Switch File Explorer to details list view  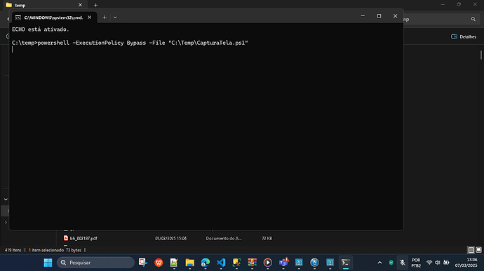(471, 250)
